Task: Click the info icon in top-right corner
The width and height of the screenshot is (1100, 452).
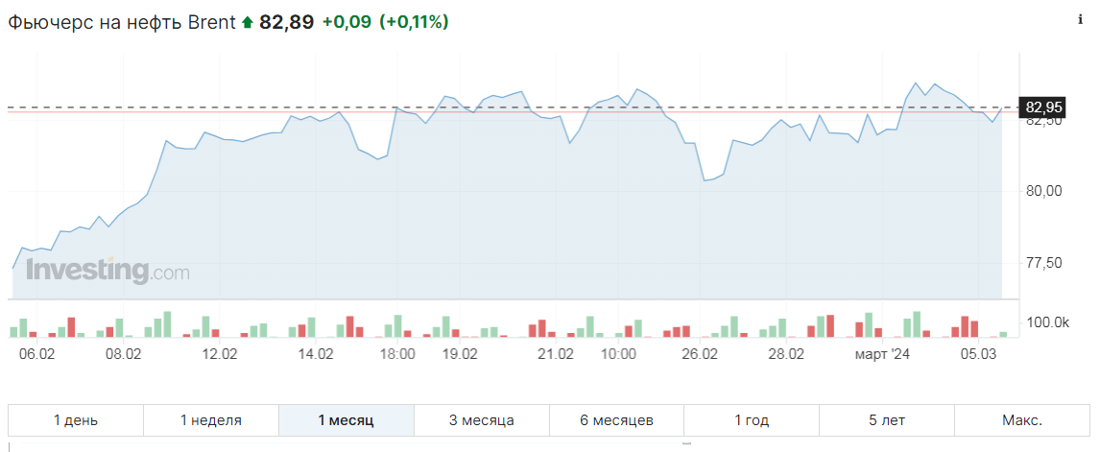Action: click(x=1082, y=20)
